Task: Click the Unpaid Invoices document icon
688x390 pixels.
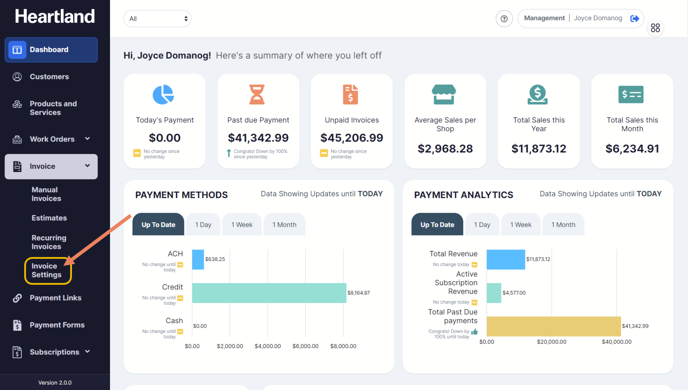Action: [350, 95]
